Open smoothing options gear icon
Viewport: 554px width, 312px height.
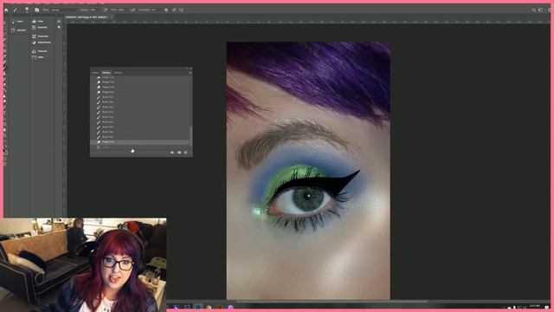tap(166, 10)
